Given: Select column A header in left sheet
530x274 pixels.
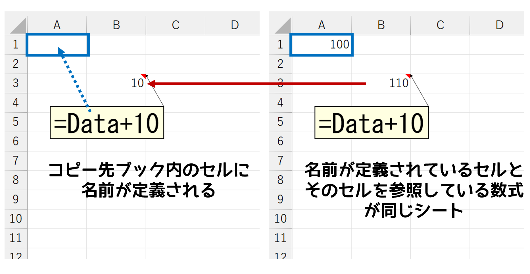Looking at the screenshot, I should click(57, 25).
